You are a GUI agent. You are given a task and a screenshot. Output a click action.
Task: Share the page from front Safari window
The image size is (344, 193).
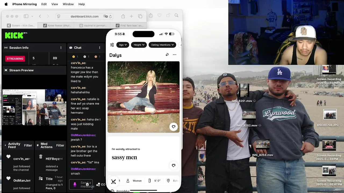tap(123, 16)
